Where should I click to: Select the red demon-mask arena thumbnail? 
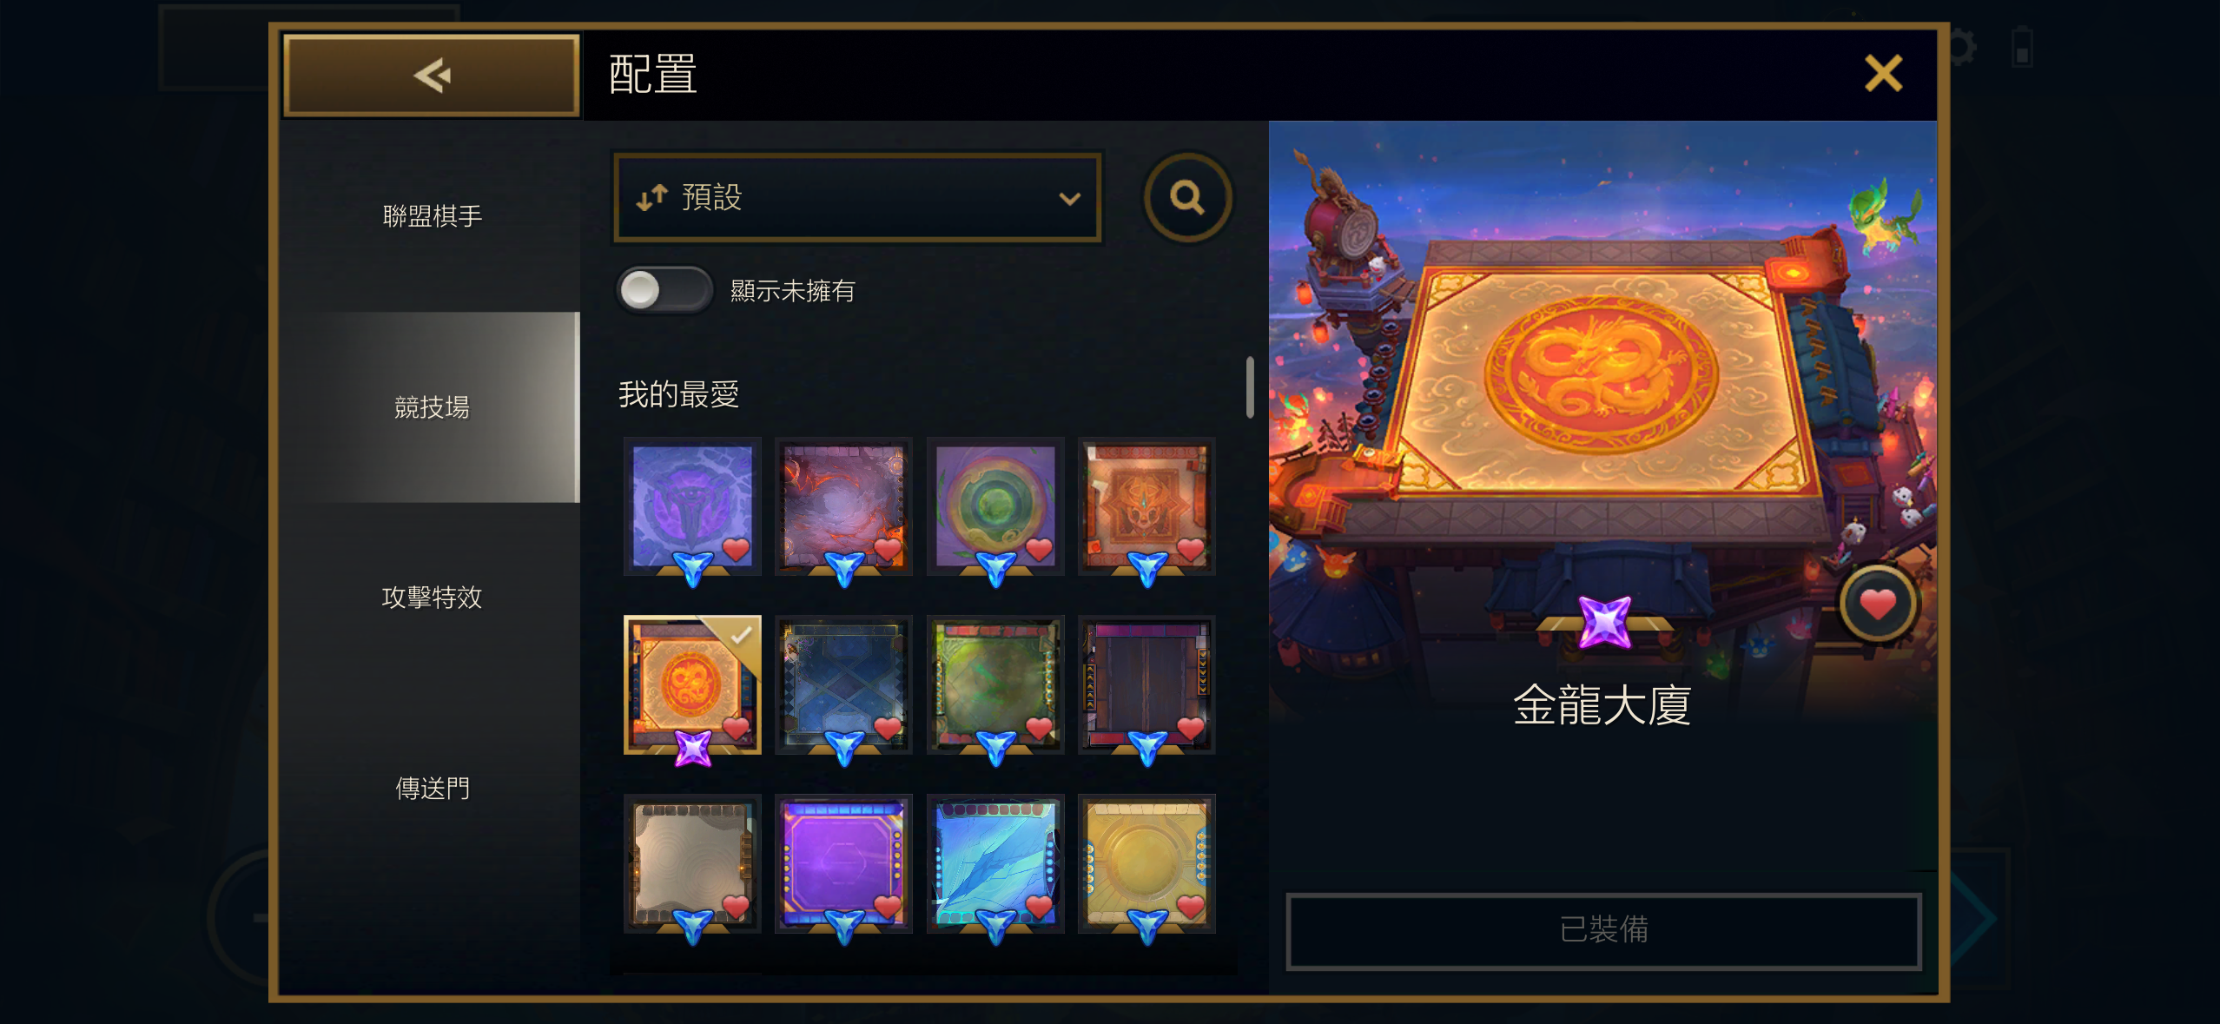click(1146, 506)
